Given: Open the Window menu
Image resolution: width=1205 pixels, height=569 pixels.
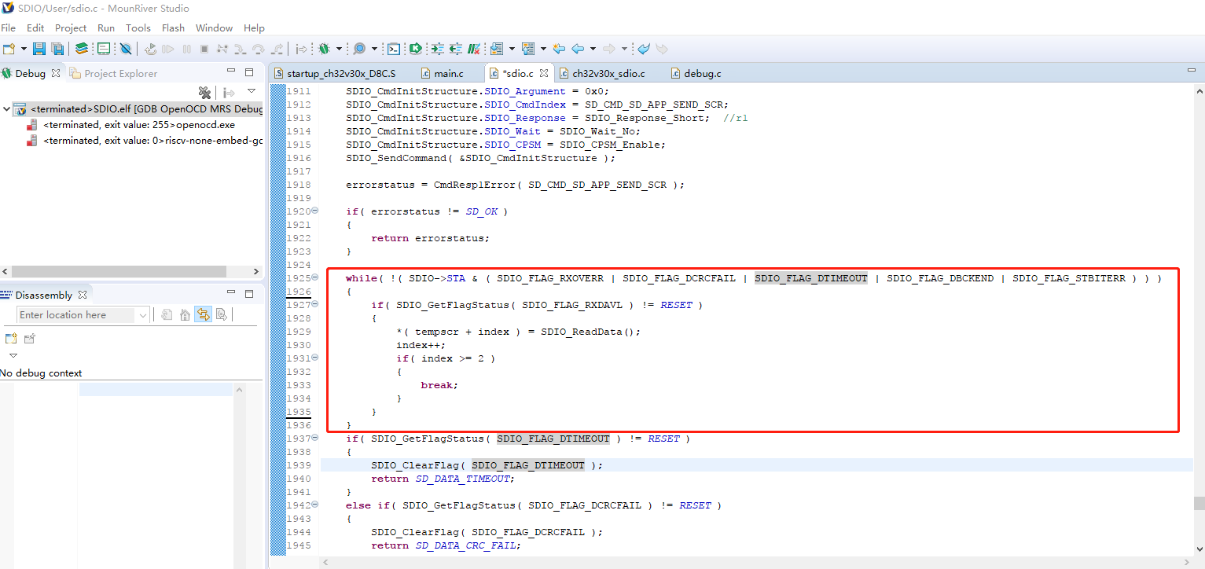Looking at the screenshot, I should [x=214, y=28].
